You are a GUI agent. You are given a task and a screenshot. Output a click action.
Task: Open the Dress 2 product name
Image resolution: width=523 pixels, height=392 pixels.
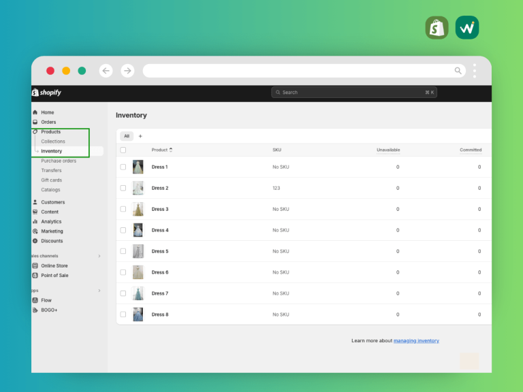160,188
